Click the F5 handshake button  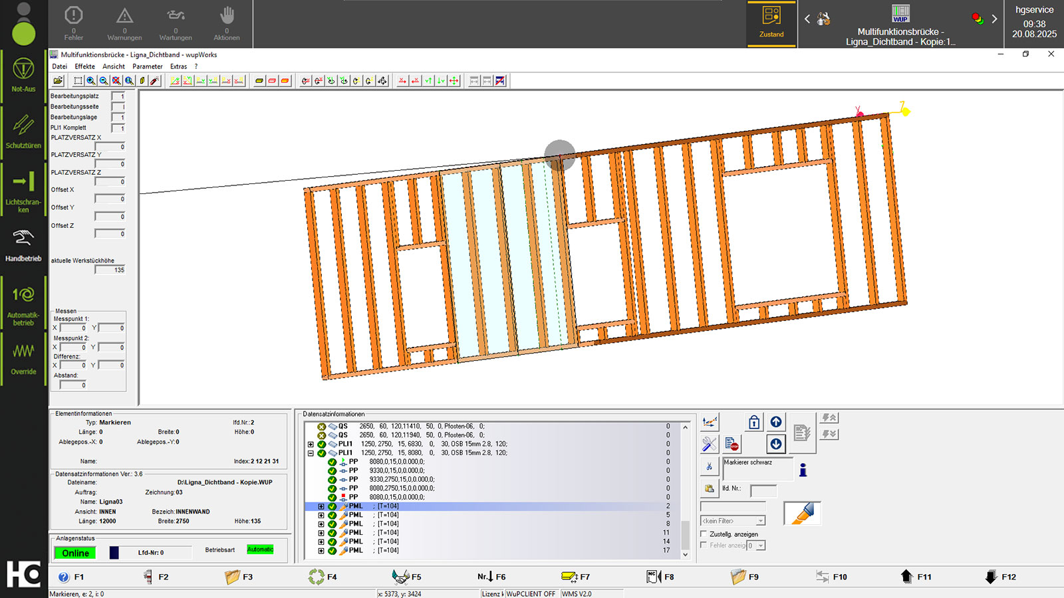click(407, 577)
